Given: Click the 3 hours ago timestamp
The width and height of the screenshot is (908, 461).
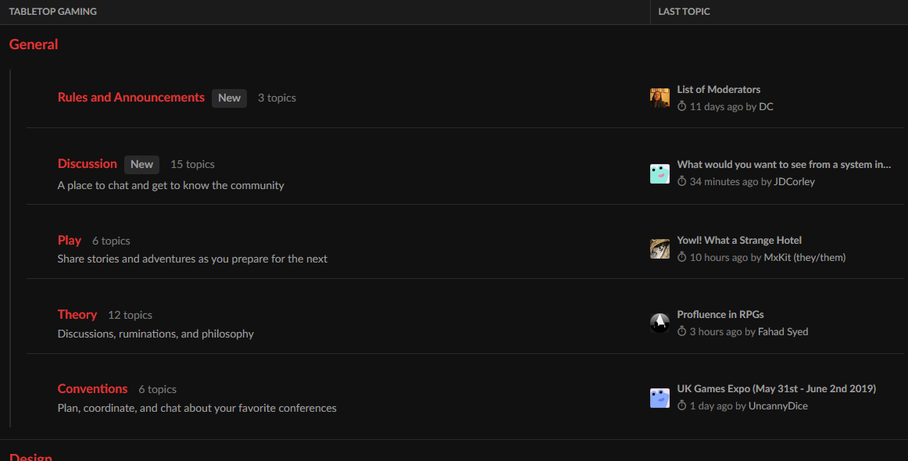Looking at the screenshot, I should [716, 332].
